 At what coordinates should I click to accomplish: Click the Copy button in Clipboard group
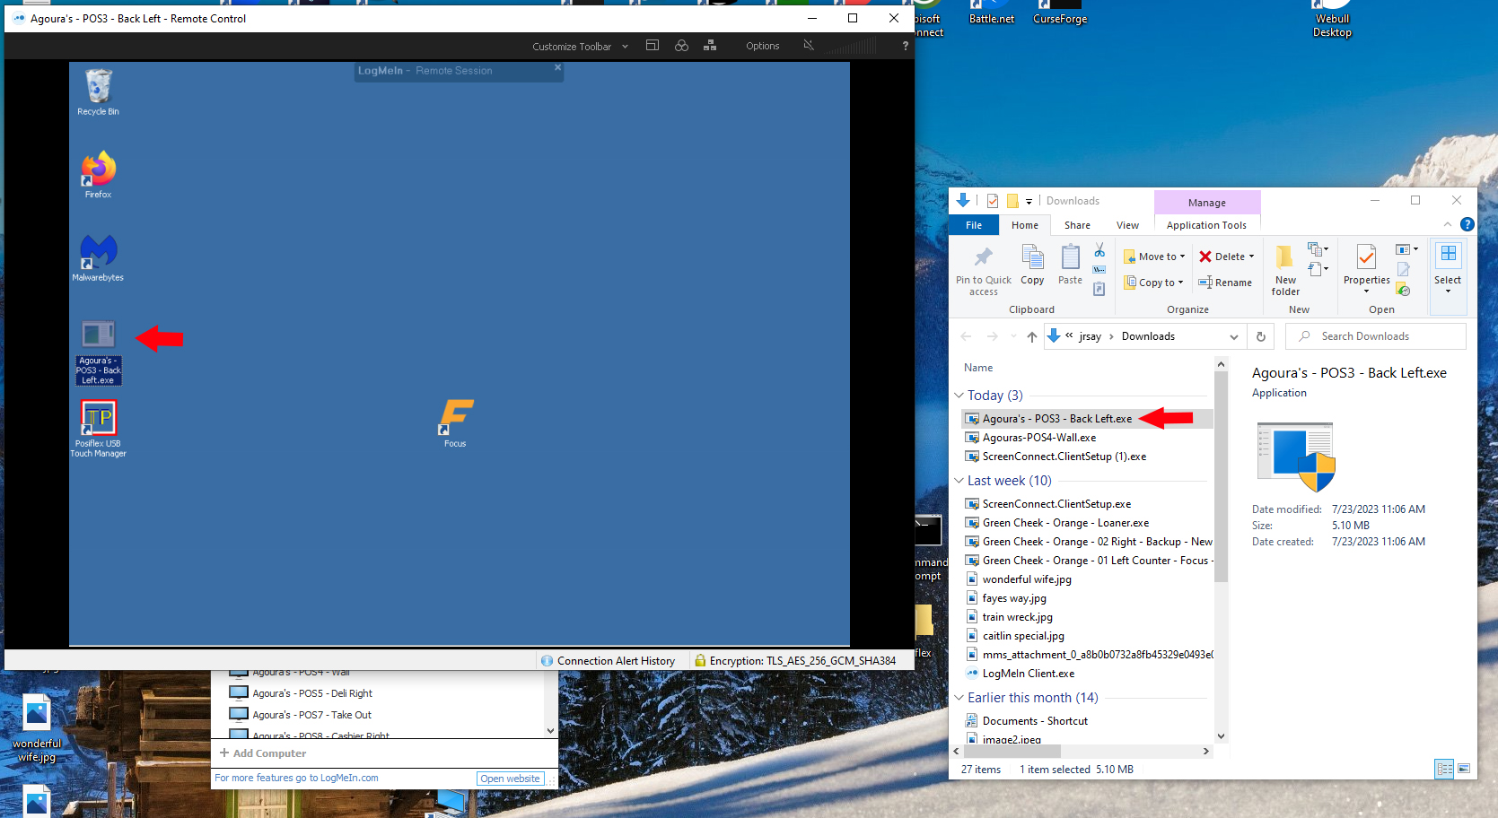pos(1032,265)
